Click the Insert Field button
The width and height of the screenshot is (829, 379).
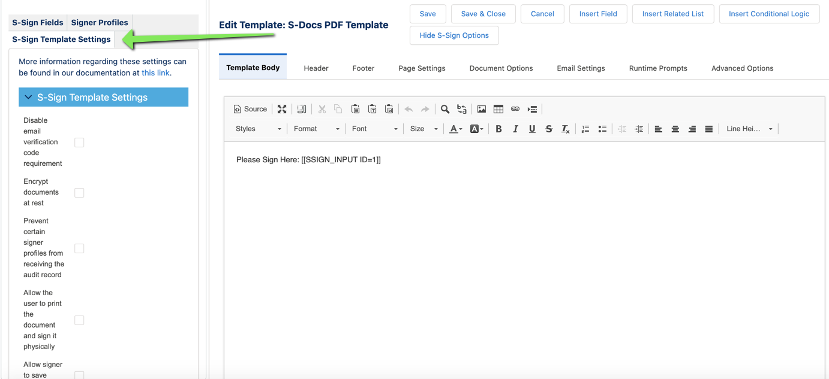click(598, 14)
